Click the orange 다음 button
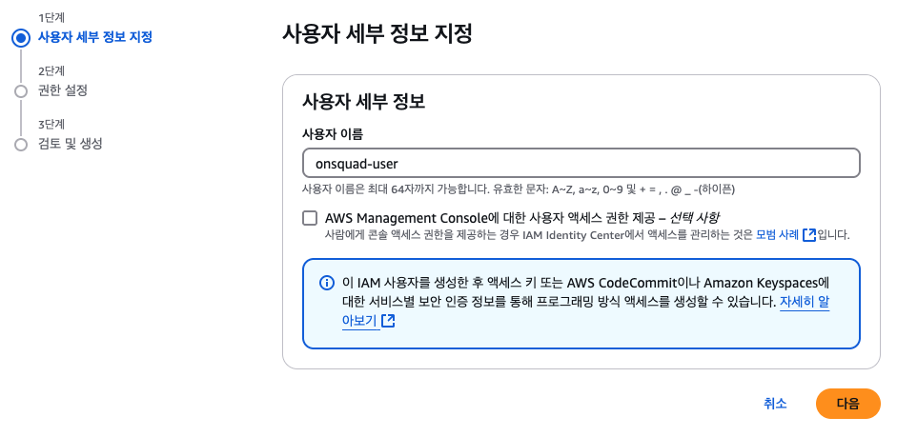Image resolution: width=897 pixels, height=437 pixels. pos(847,404)
